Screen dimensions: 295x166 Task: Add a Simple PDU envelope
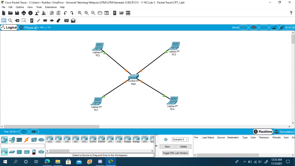[66, 20]
